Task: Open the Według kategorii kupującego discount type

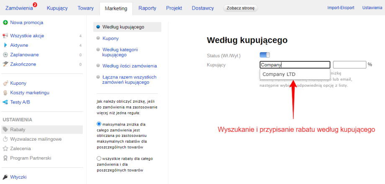Action: point(120,52)
